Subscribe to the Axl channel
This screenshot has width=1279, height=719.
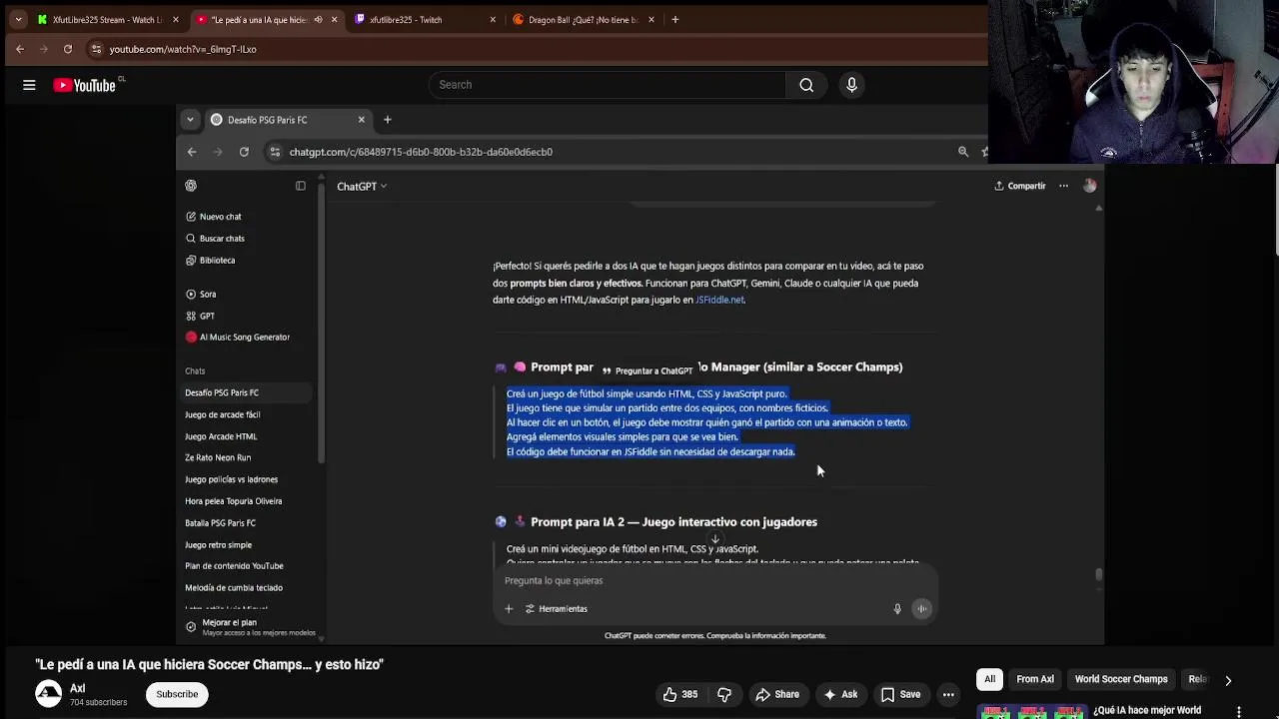point(177,694)
